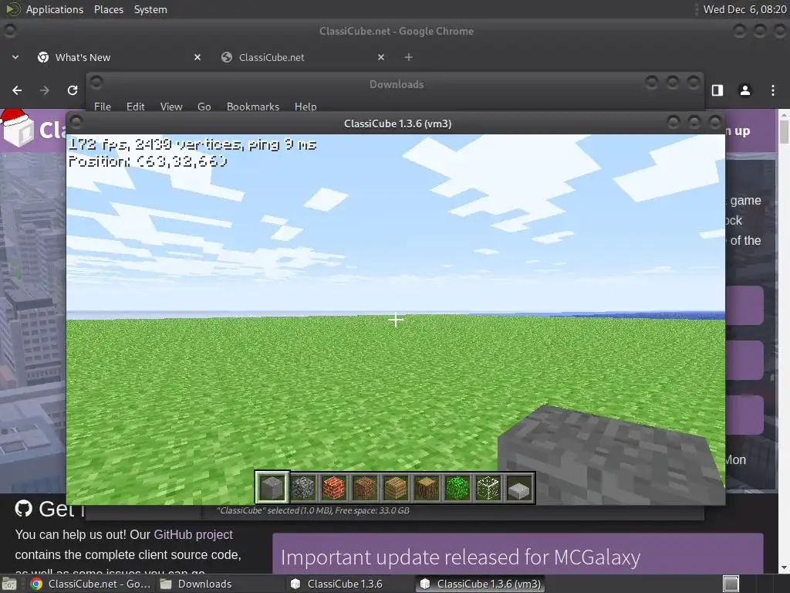Close the What's New tab
This screenshot has width=790, height=593.
tap(197, 57)
